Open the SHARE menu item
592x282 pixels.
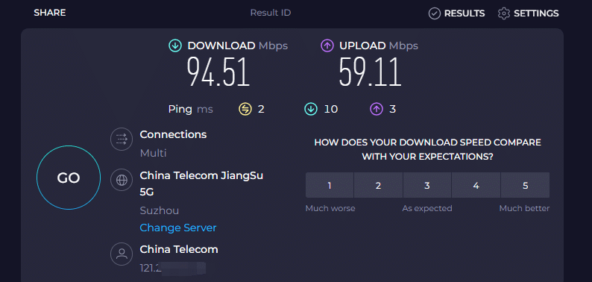pos(50,13)
